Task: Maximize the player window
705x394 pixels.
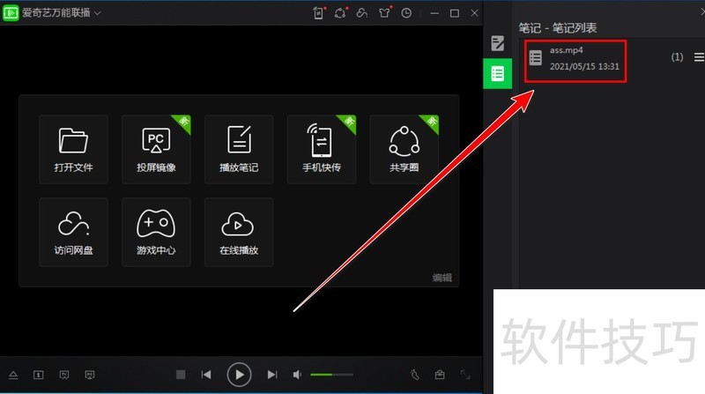Action: 455,13
